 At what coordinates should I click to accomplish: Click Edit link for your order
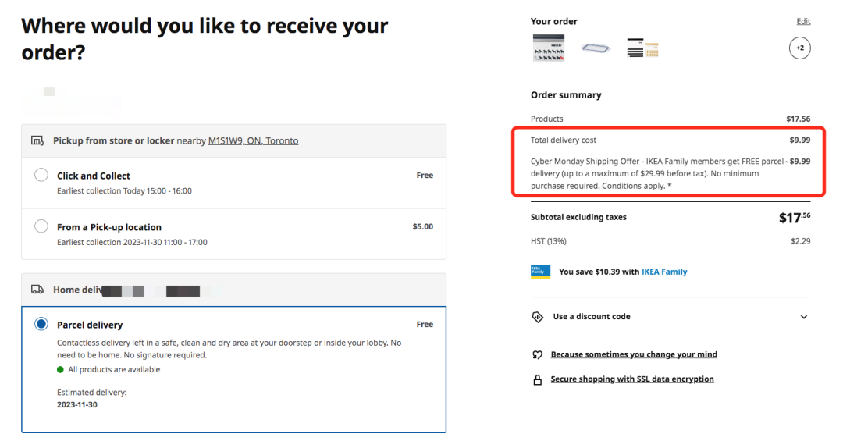pos(803,21)
